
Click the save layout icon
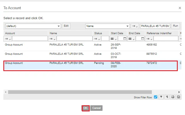pos(179,97)
